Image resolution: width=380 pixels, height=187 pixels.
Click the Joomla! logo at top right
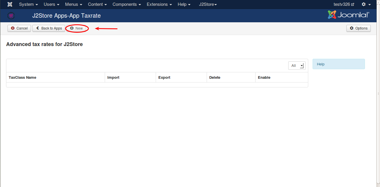tap(348, 15)
